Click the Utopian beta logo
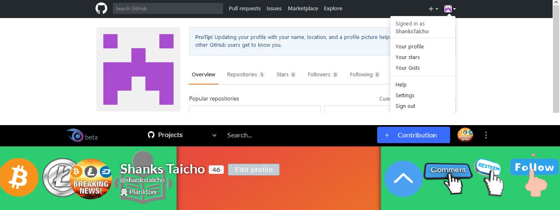This screenshot has width=560, height=210. [x=82, y=135]
